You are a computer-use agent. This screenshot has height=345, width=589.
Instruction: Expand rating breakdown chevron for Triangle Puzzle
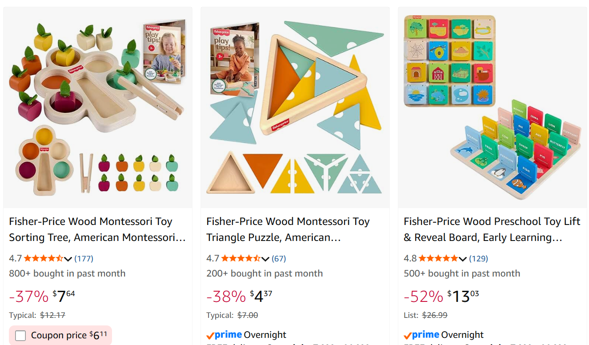(265, 259)
